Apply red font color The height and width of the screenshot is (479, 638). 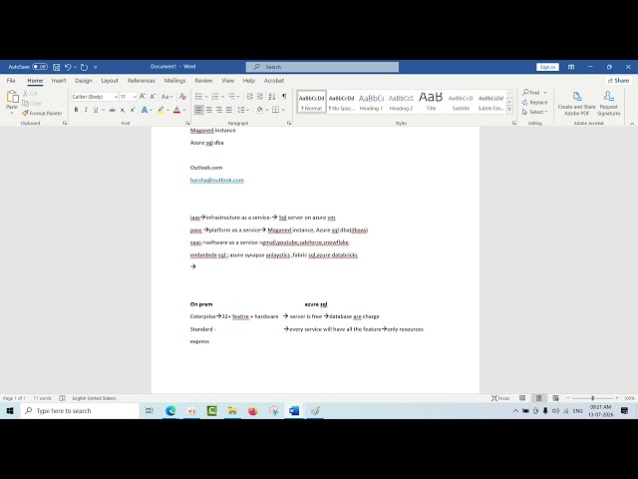click(176, 110)
